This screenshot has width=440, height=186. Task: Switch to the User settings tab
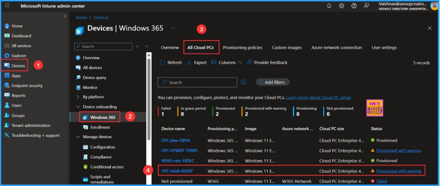pos(384,47)
